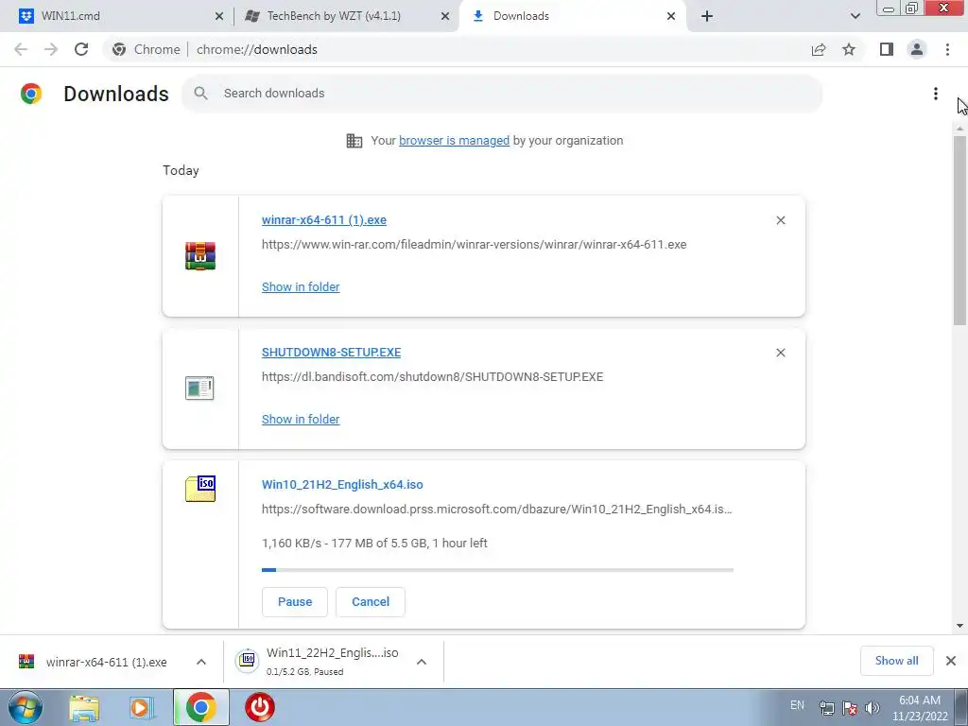Click the search magnifier icon
Screen dimensions: 968x726
click(x=200, y=94)
